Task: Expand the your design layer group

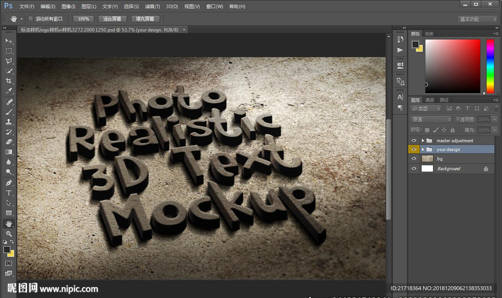Action: (x=423, y=149)
